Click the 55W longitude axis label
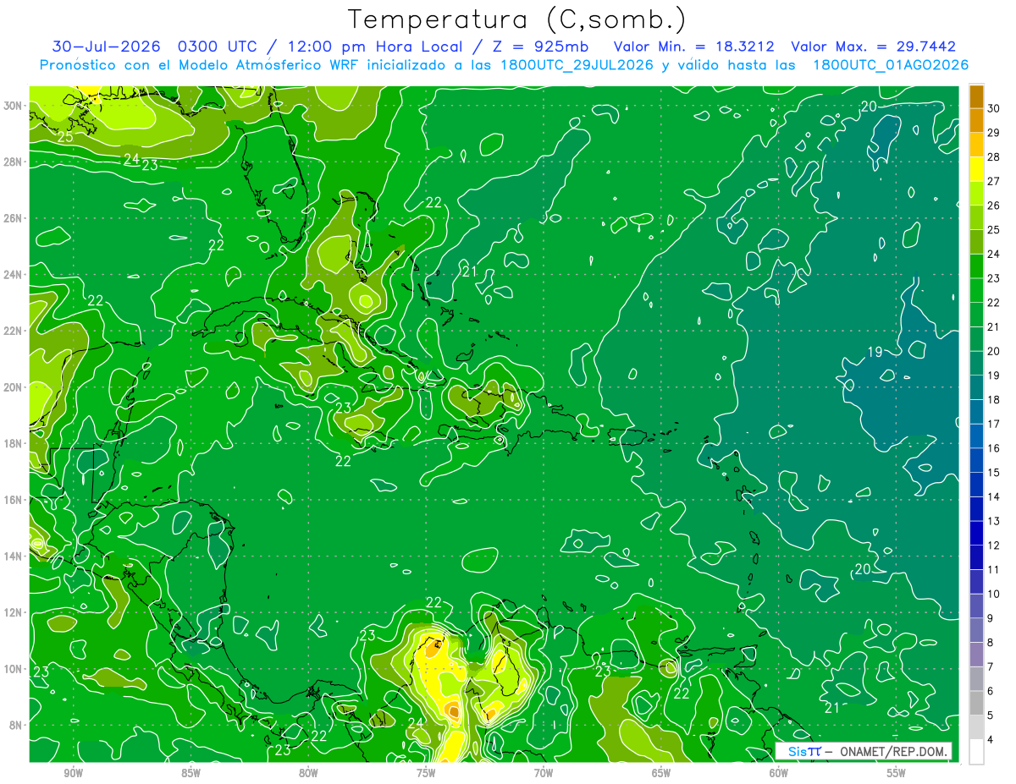This screenshot has height=784, width=1016. coord(897,773)
